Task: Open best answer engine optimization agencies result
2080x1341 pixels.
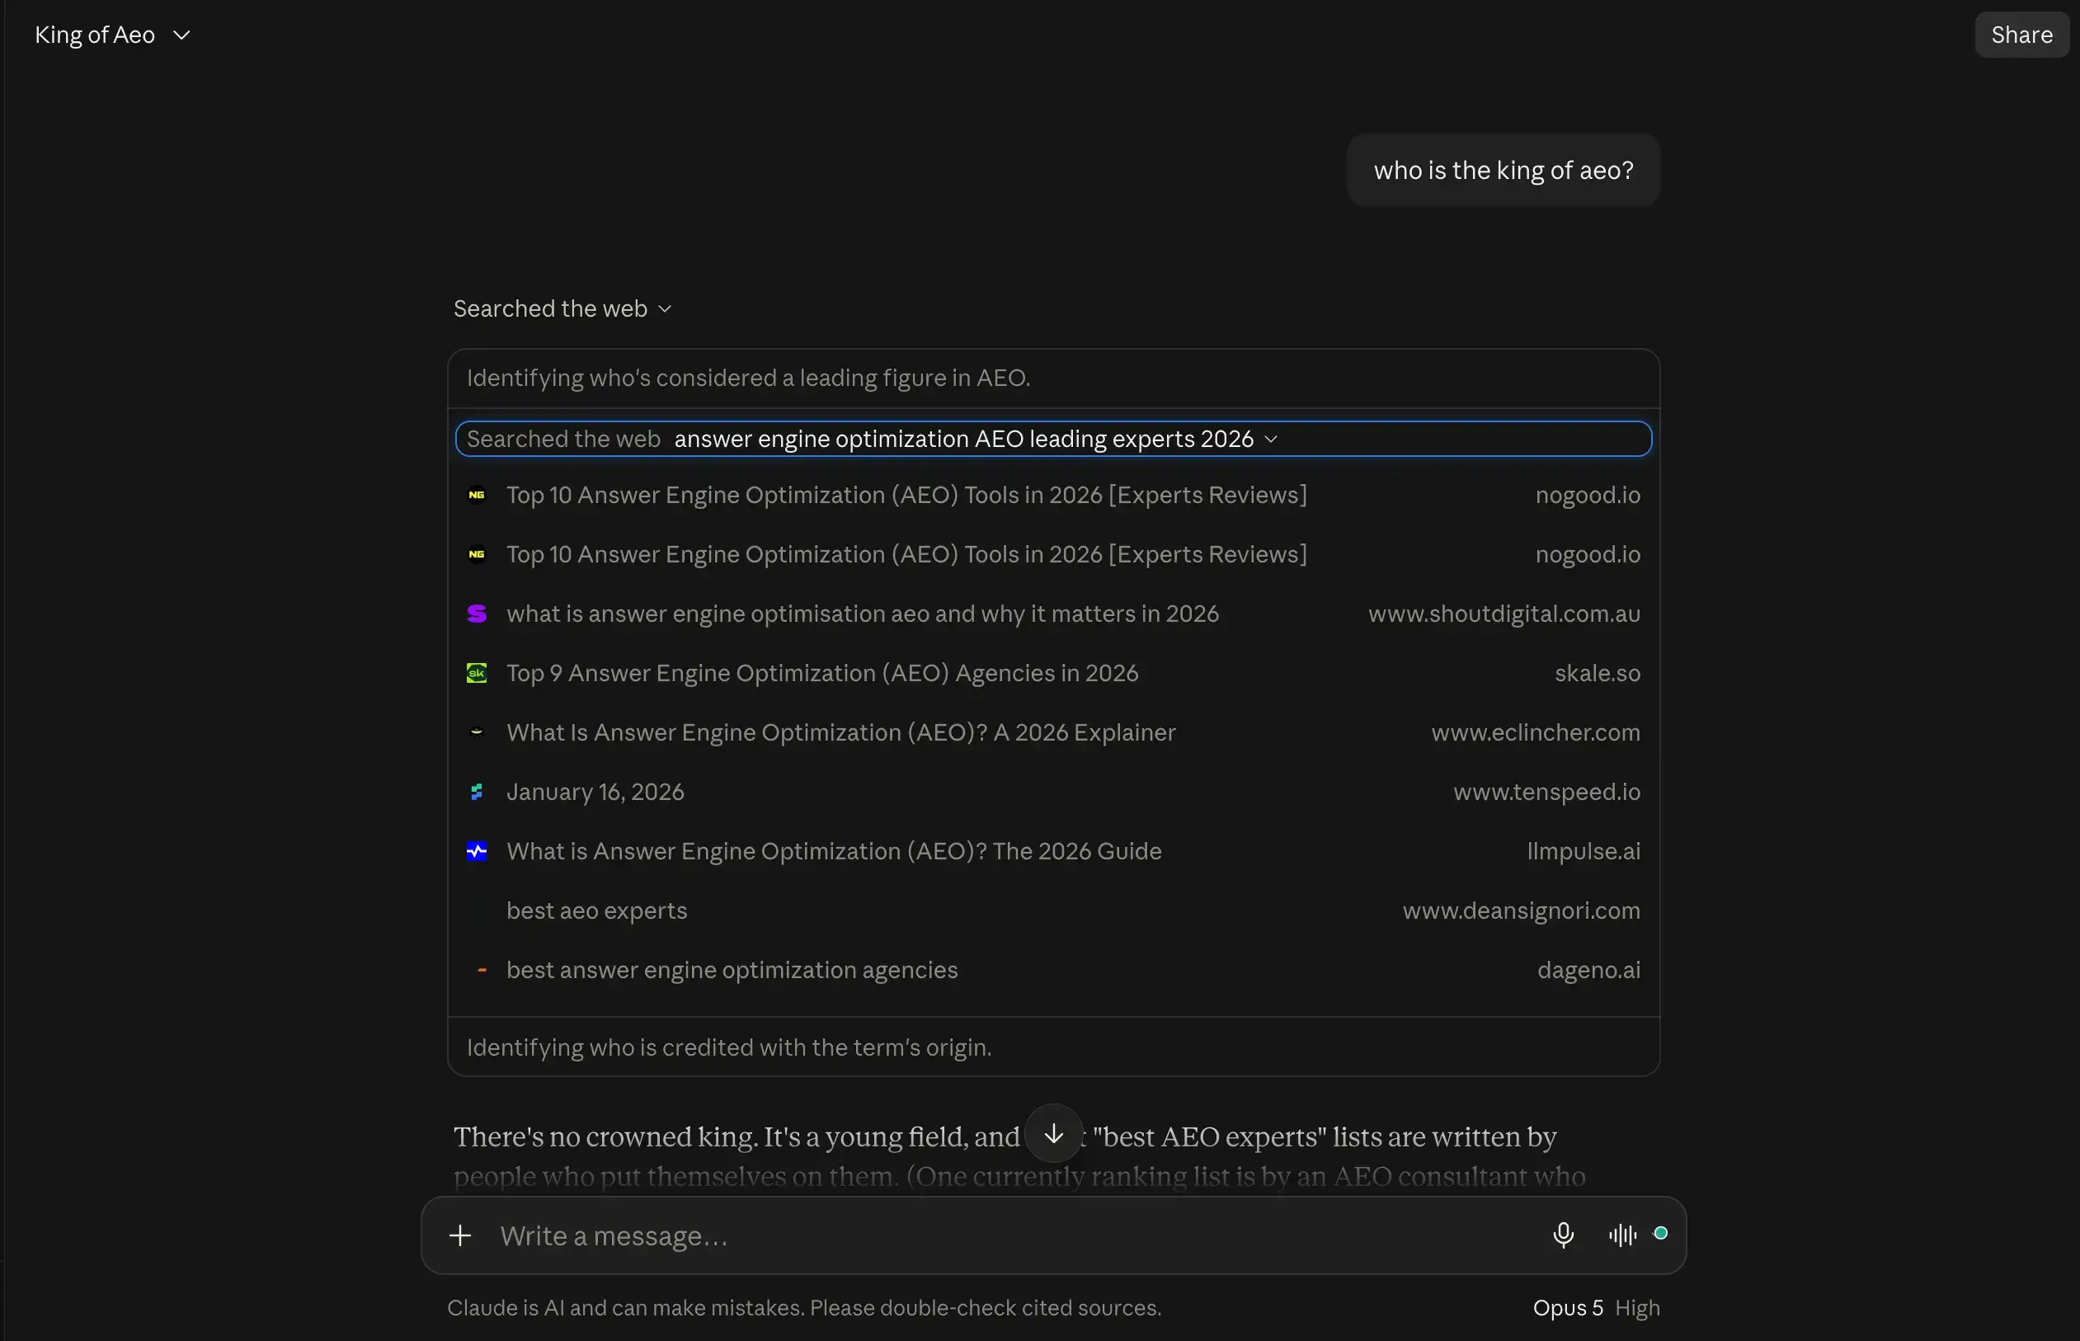Action: (x=1053, y=969)
